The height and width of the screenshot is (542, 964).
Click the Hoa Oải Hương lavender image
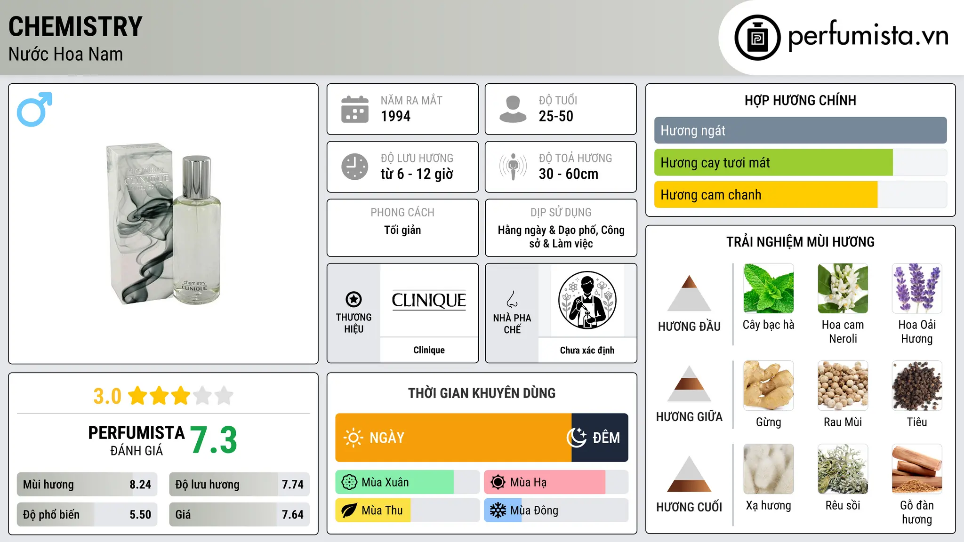click(x=917, y=288)
